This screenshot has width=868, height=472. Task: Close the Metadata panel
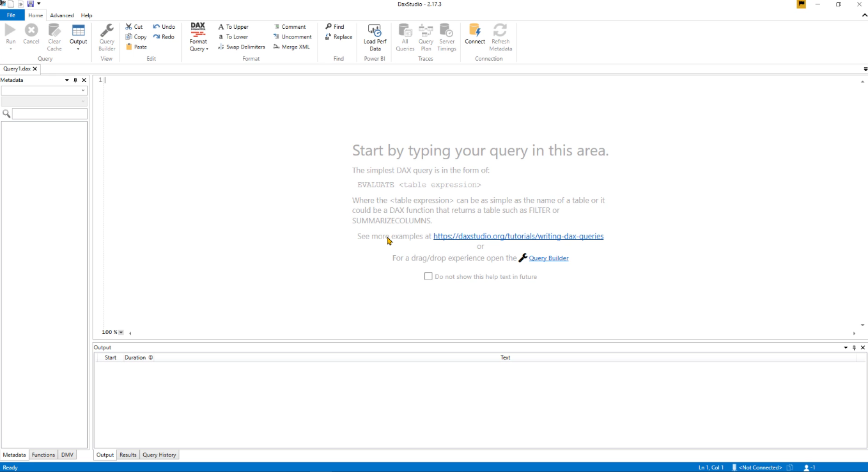point(84,81)
